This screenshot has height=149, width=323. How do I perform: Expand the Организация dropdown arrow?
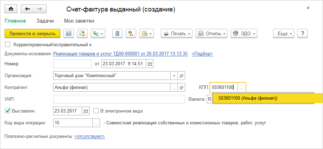[174, 76]
